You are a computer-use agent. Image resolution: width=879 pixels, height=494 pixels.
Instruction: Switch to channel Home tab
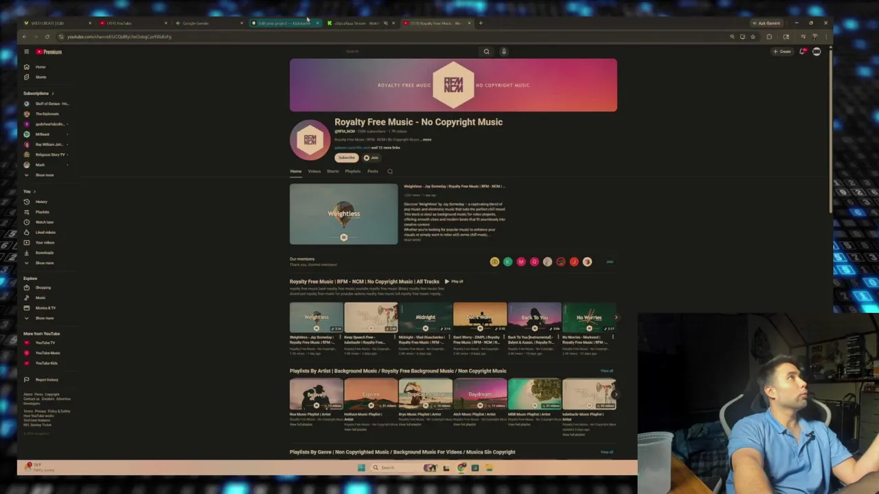pyautogui.click(x=295, y=172)
